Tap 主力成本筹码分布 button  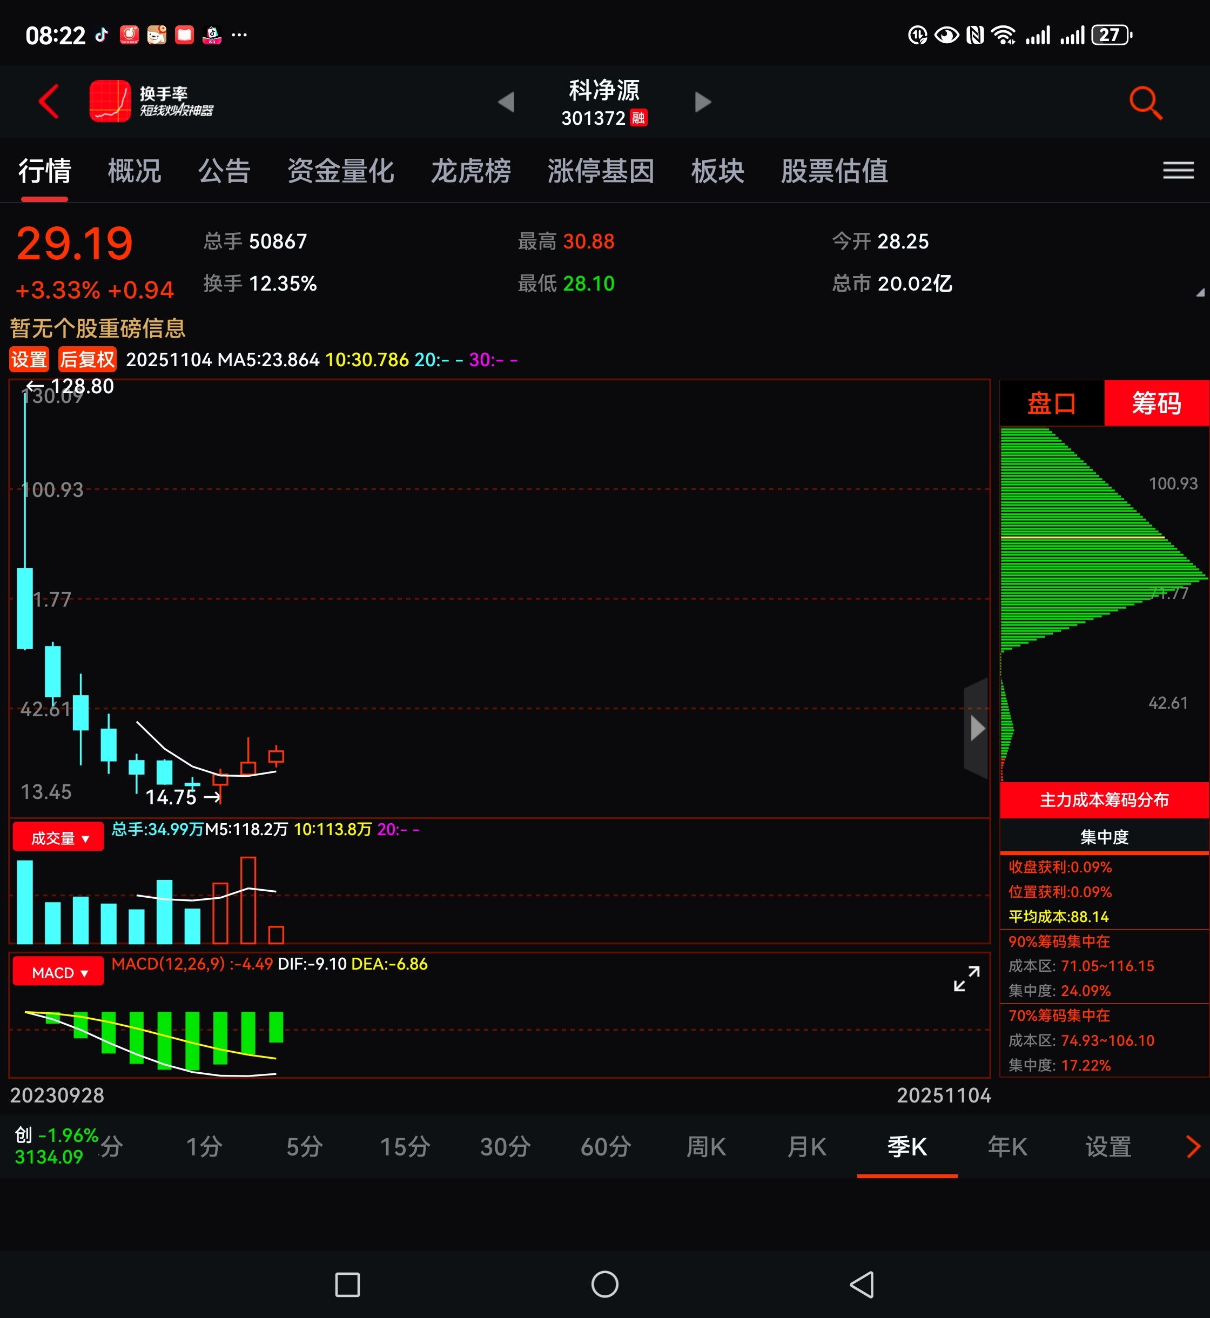(x=1104, y=800)
